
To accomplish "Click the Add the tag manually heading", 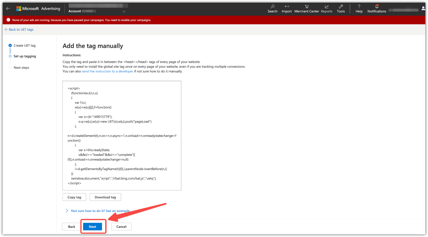I will tap(93, 46).
